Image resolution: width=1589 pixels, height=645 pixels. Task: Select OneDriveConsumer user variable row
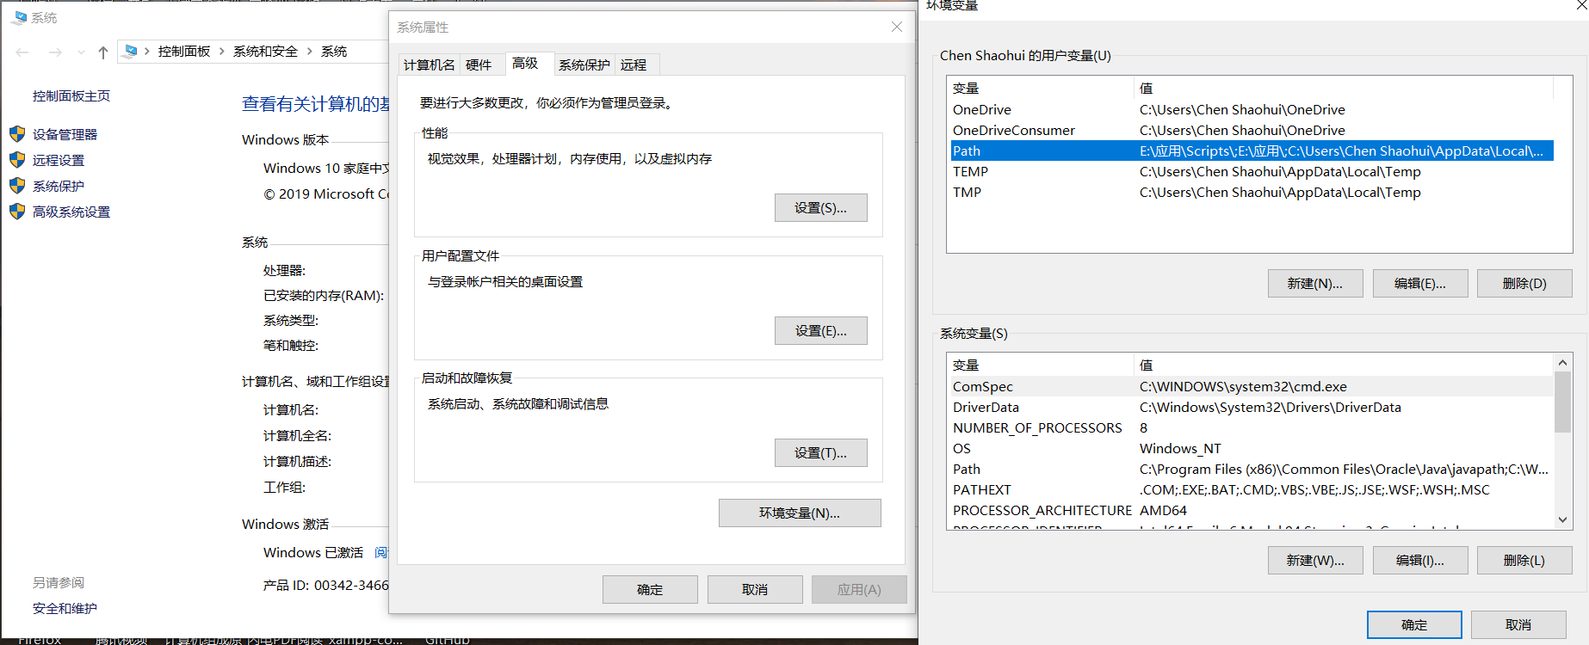[x=1252, y=130]
